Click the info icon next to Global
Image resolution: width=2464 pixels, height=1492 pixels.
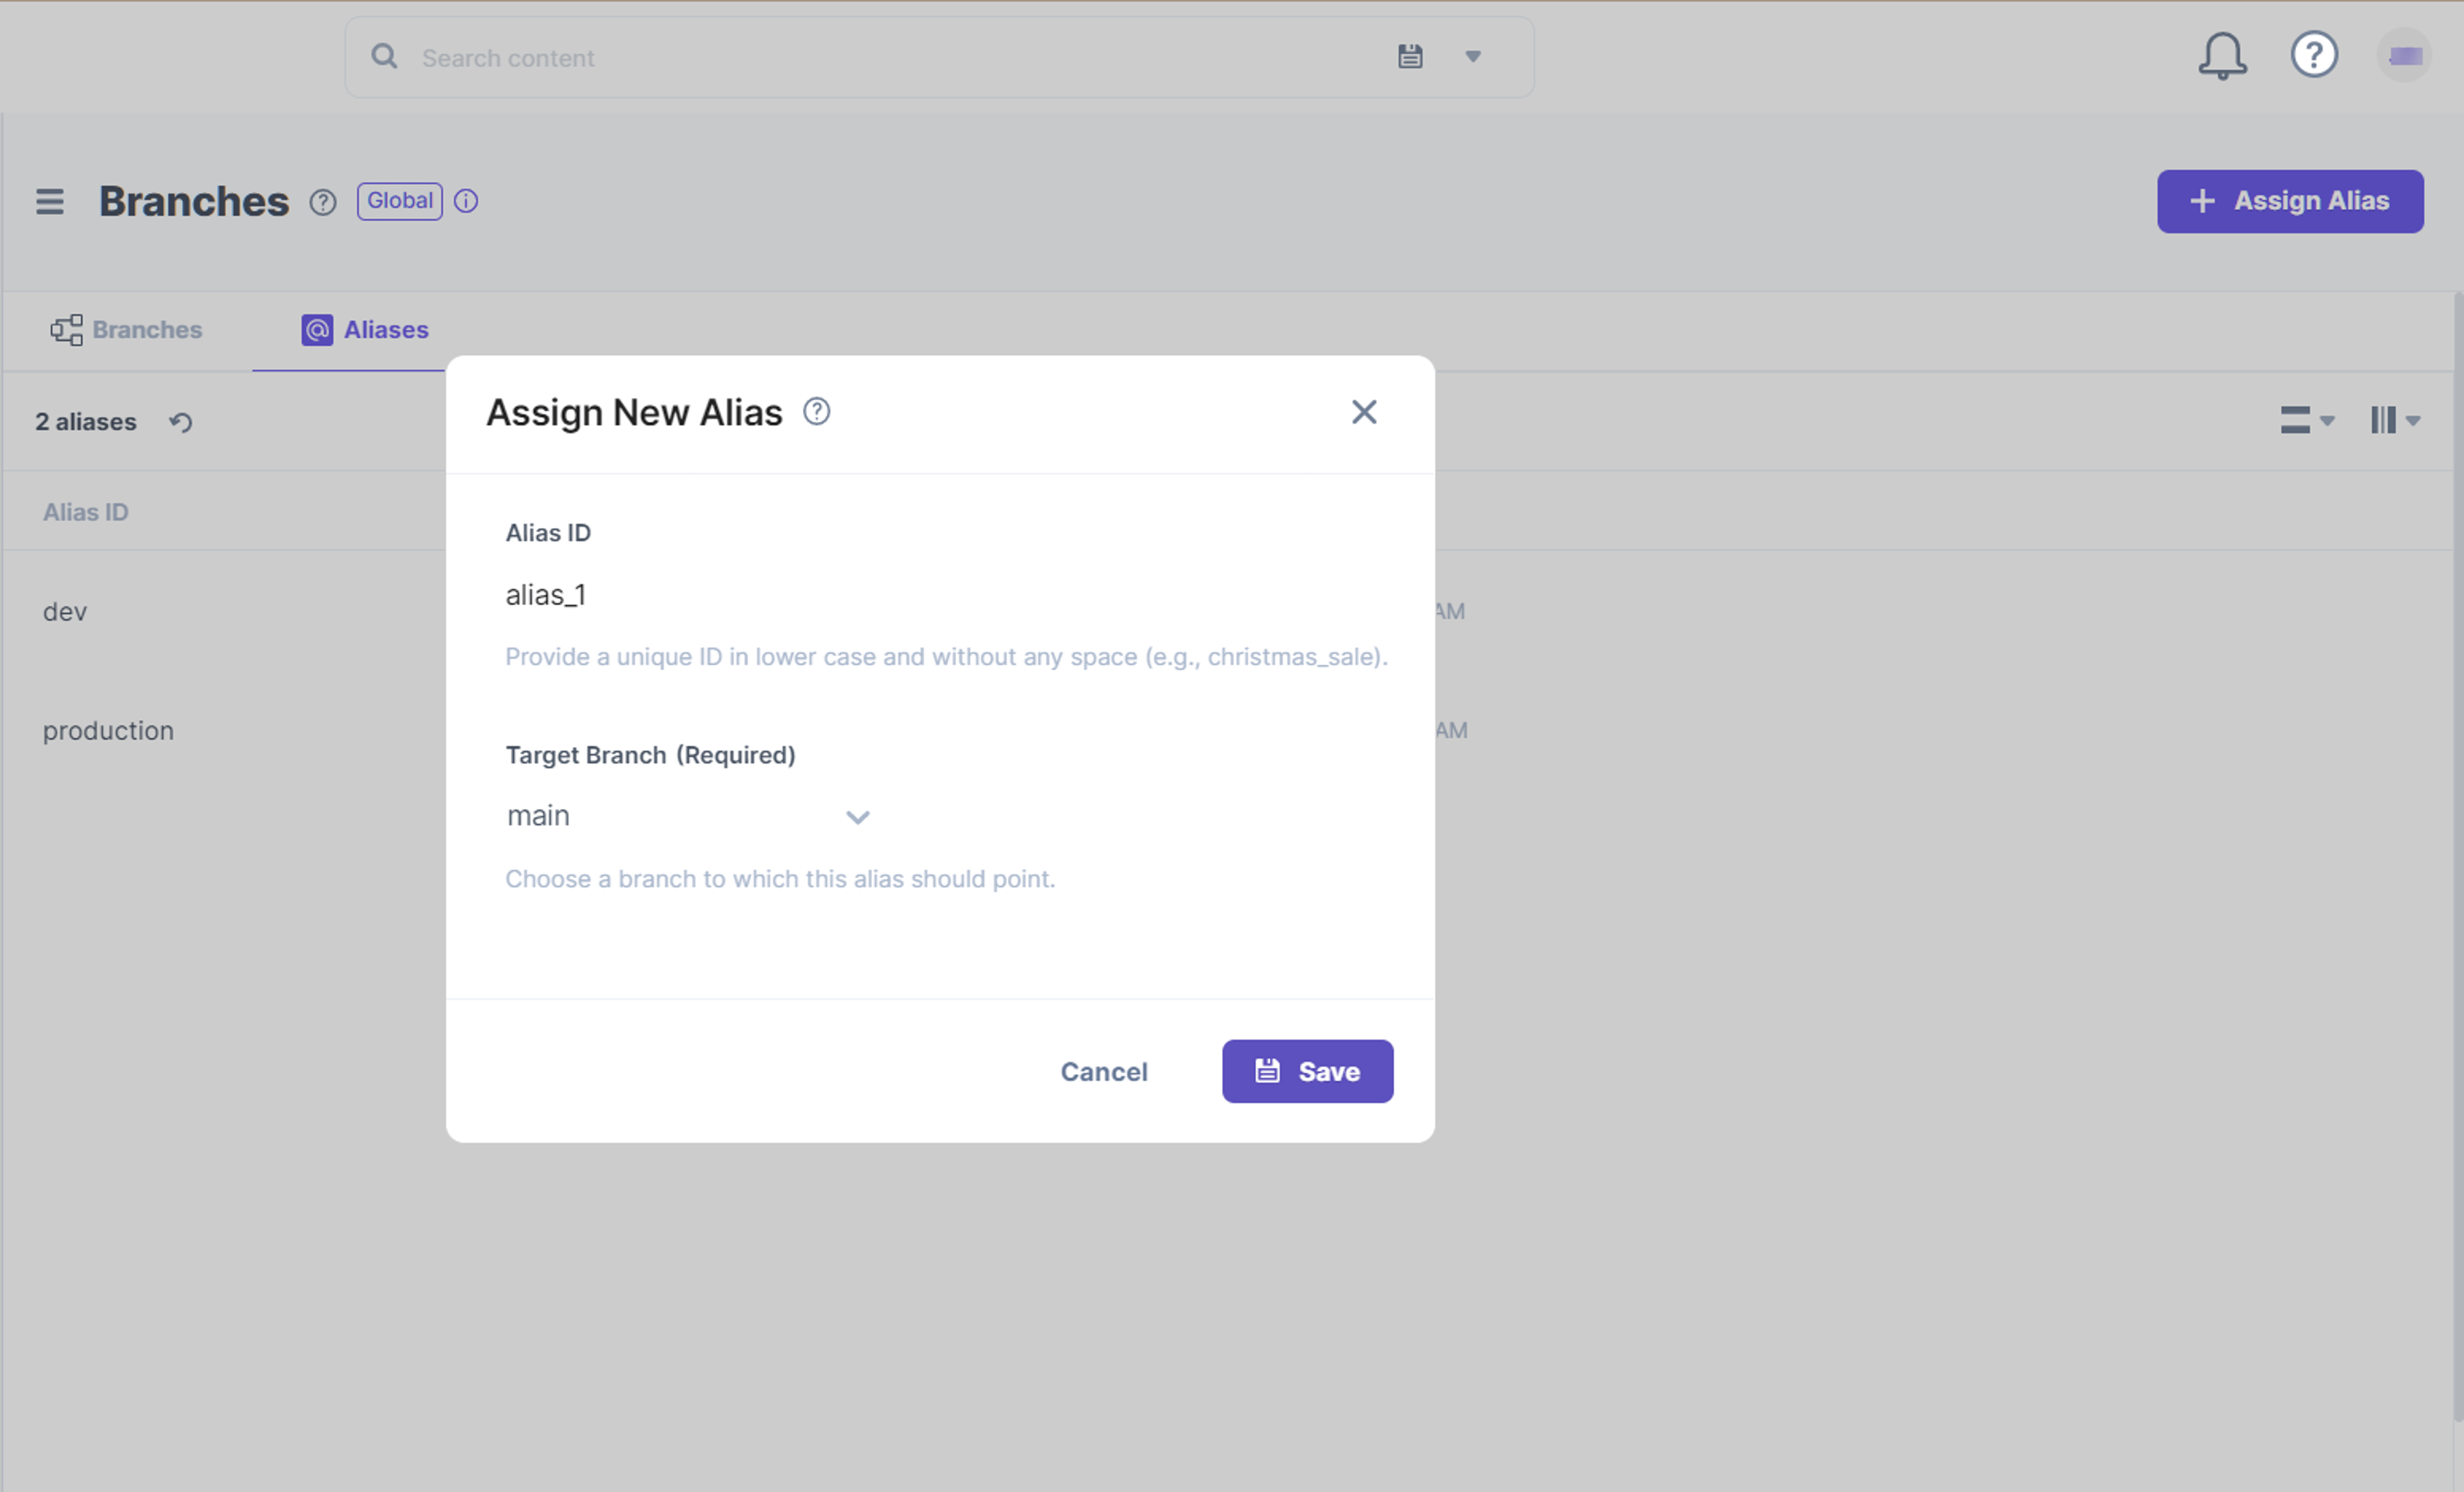[466, 201]
